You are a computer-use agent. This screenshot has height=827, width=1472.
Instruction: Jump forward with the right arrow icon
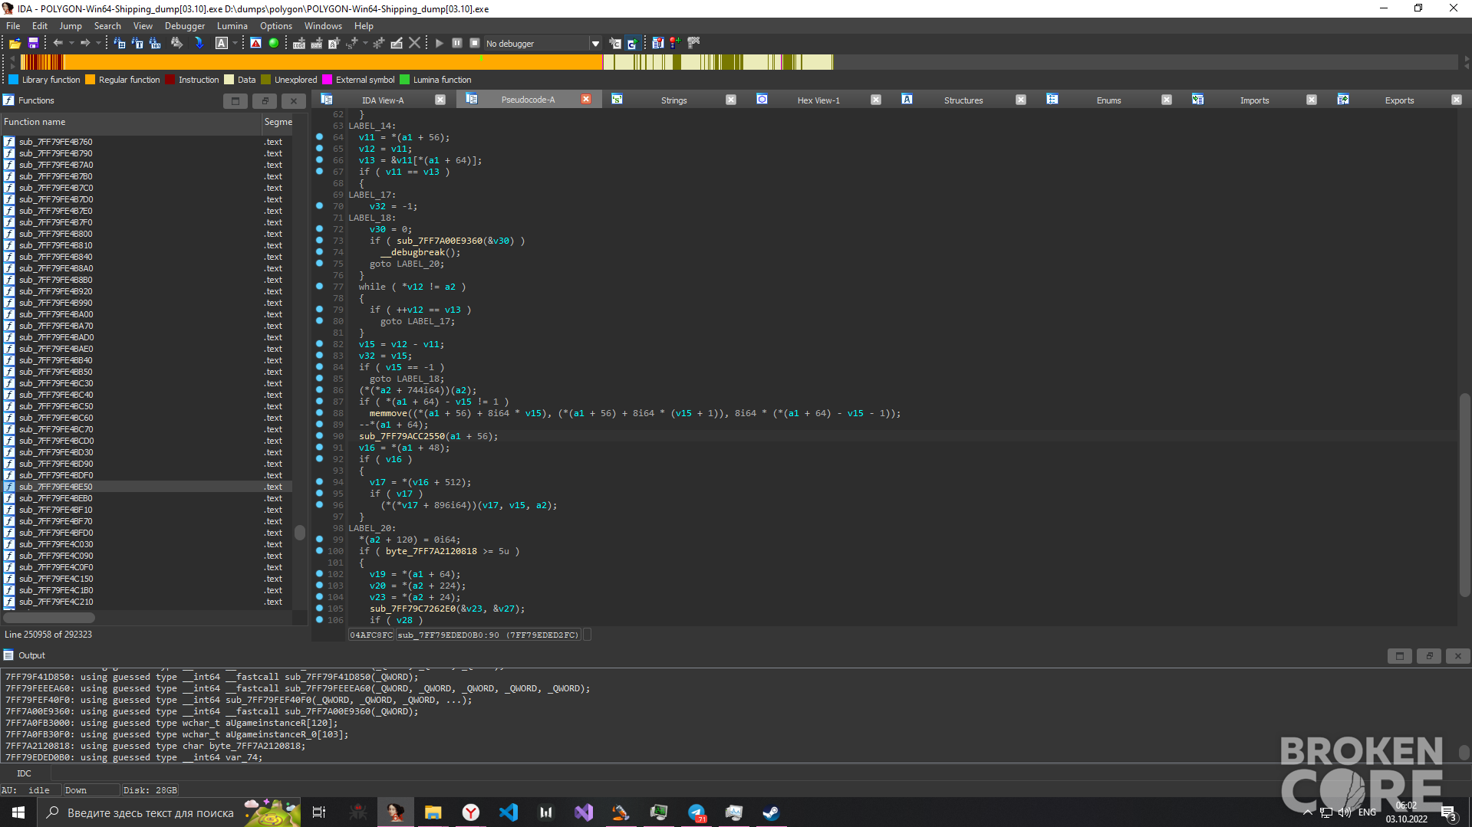coord(85,44)
